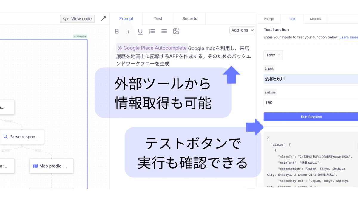
Task: Click the Google Place Autocomplete chip
Action: click(x=152, y=48)
